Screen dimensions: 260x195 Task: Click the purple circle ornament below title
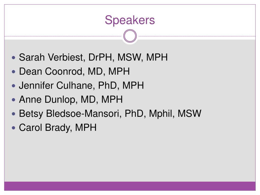130,36
